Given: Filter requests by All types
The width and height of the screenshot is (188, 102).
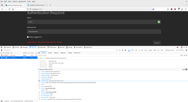Looking at the screenshot, I should pos(129,50).
